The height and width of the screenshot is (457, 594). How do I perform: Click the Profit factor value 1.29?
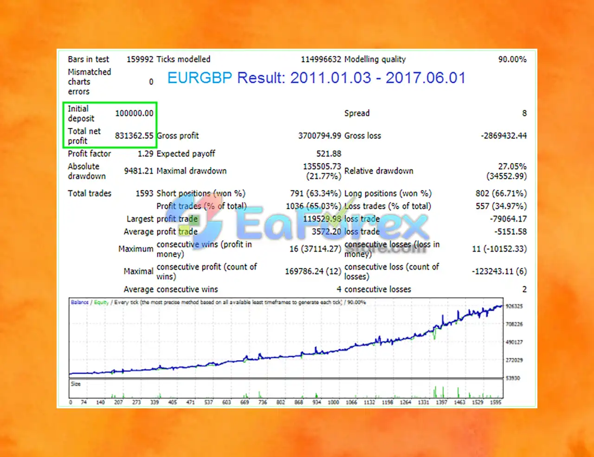[145, 153]
